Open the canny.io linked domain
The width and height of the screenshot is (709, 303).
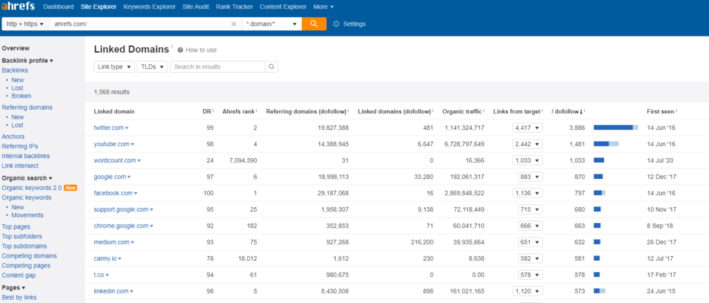(x=105, y=259)
